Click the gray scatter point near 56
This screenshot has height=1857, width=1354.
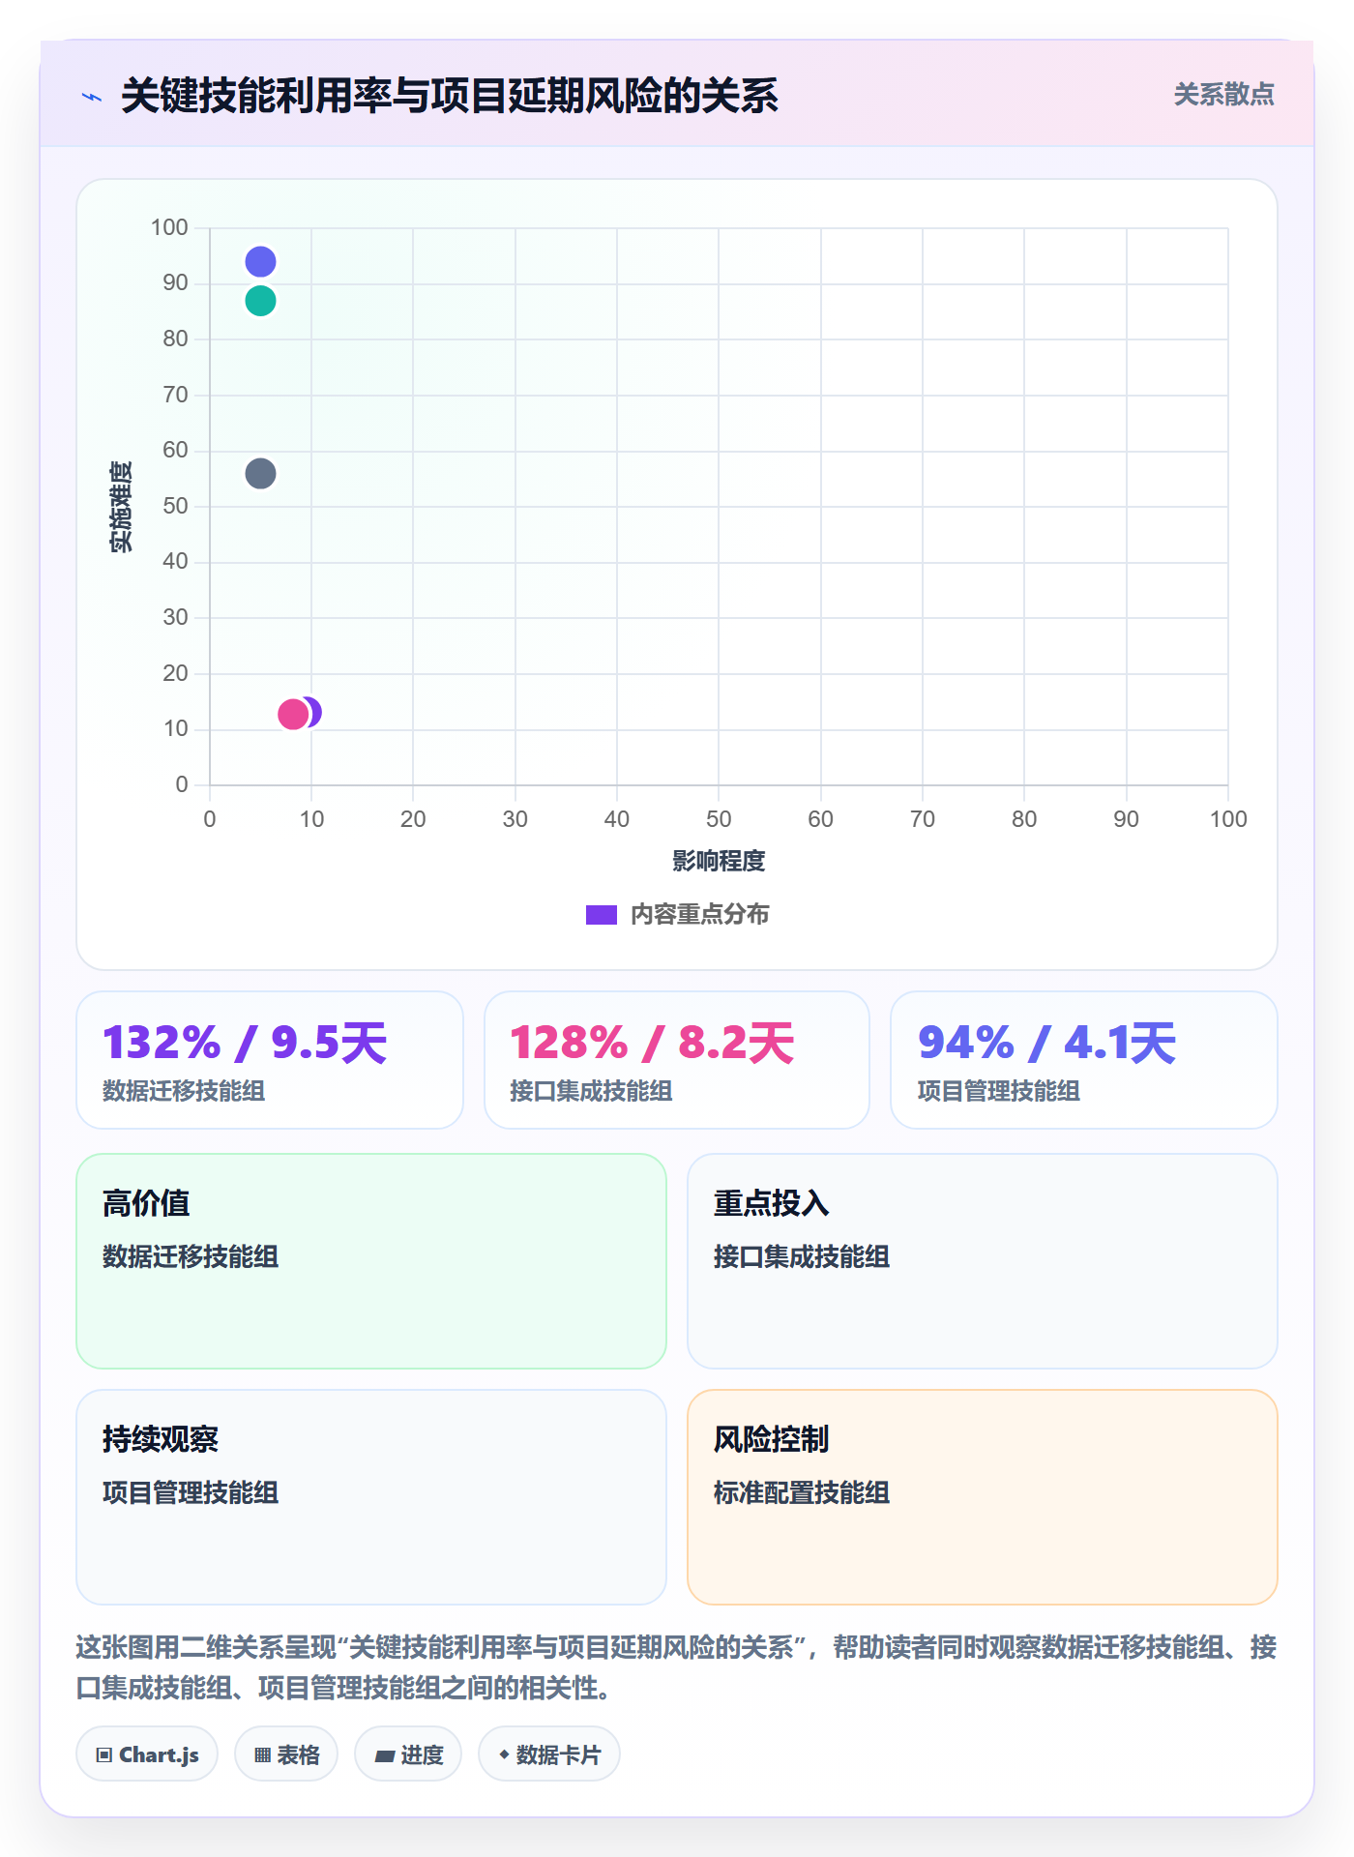point(260,473)
